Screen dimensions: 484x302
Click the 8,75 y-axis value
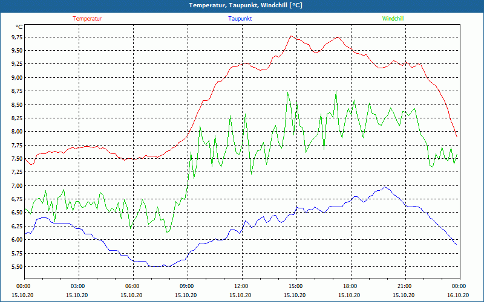[x=17, y=91]
